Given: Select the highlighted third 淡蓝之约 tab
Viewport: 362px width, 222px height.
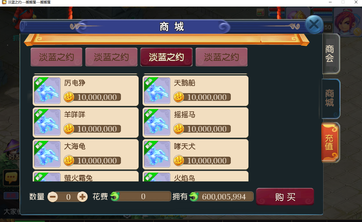Looking at the screenshot, I should [166, 57].
